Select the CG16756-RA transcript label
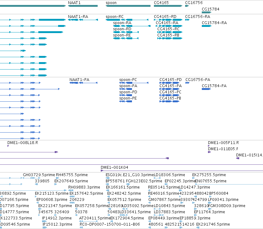The height and width of the screenshot is (229, 263). [x=197, y=17]
